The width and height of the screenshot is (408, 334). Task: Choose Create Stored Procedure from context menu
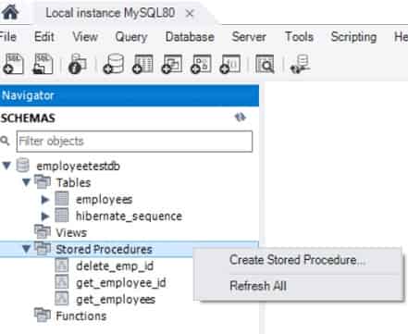pyautogui.click(x=298, y=260)
